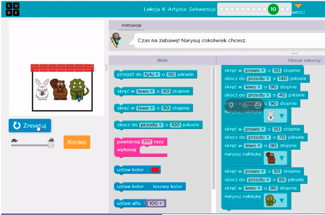Go to the current puzzle bubble 10
The height and width of the screenshot is (215, 325).
click(x=273, y=9)
